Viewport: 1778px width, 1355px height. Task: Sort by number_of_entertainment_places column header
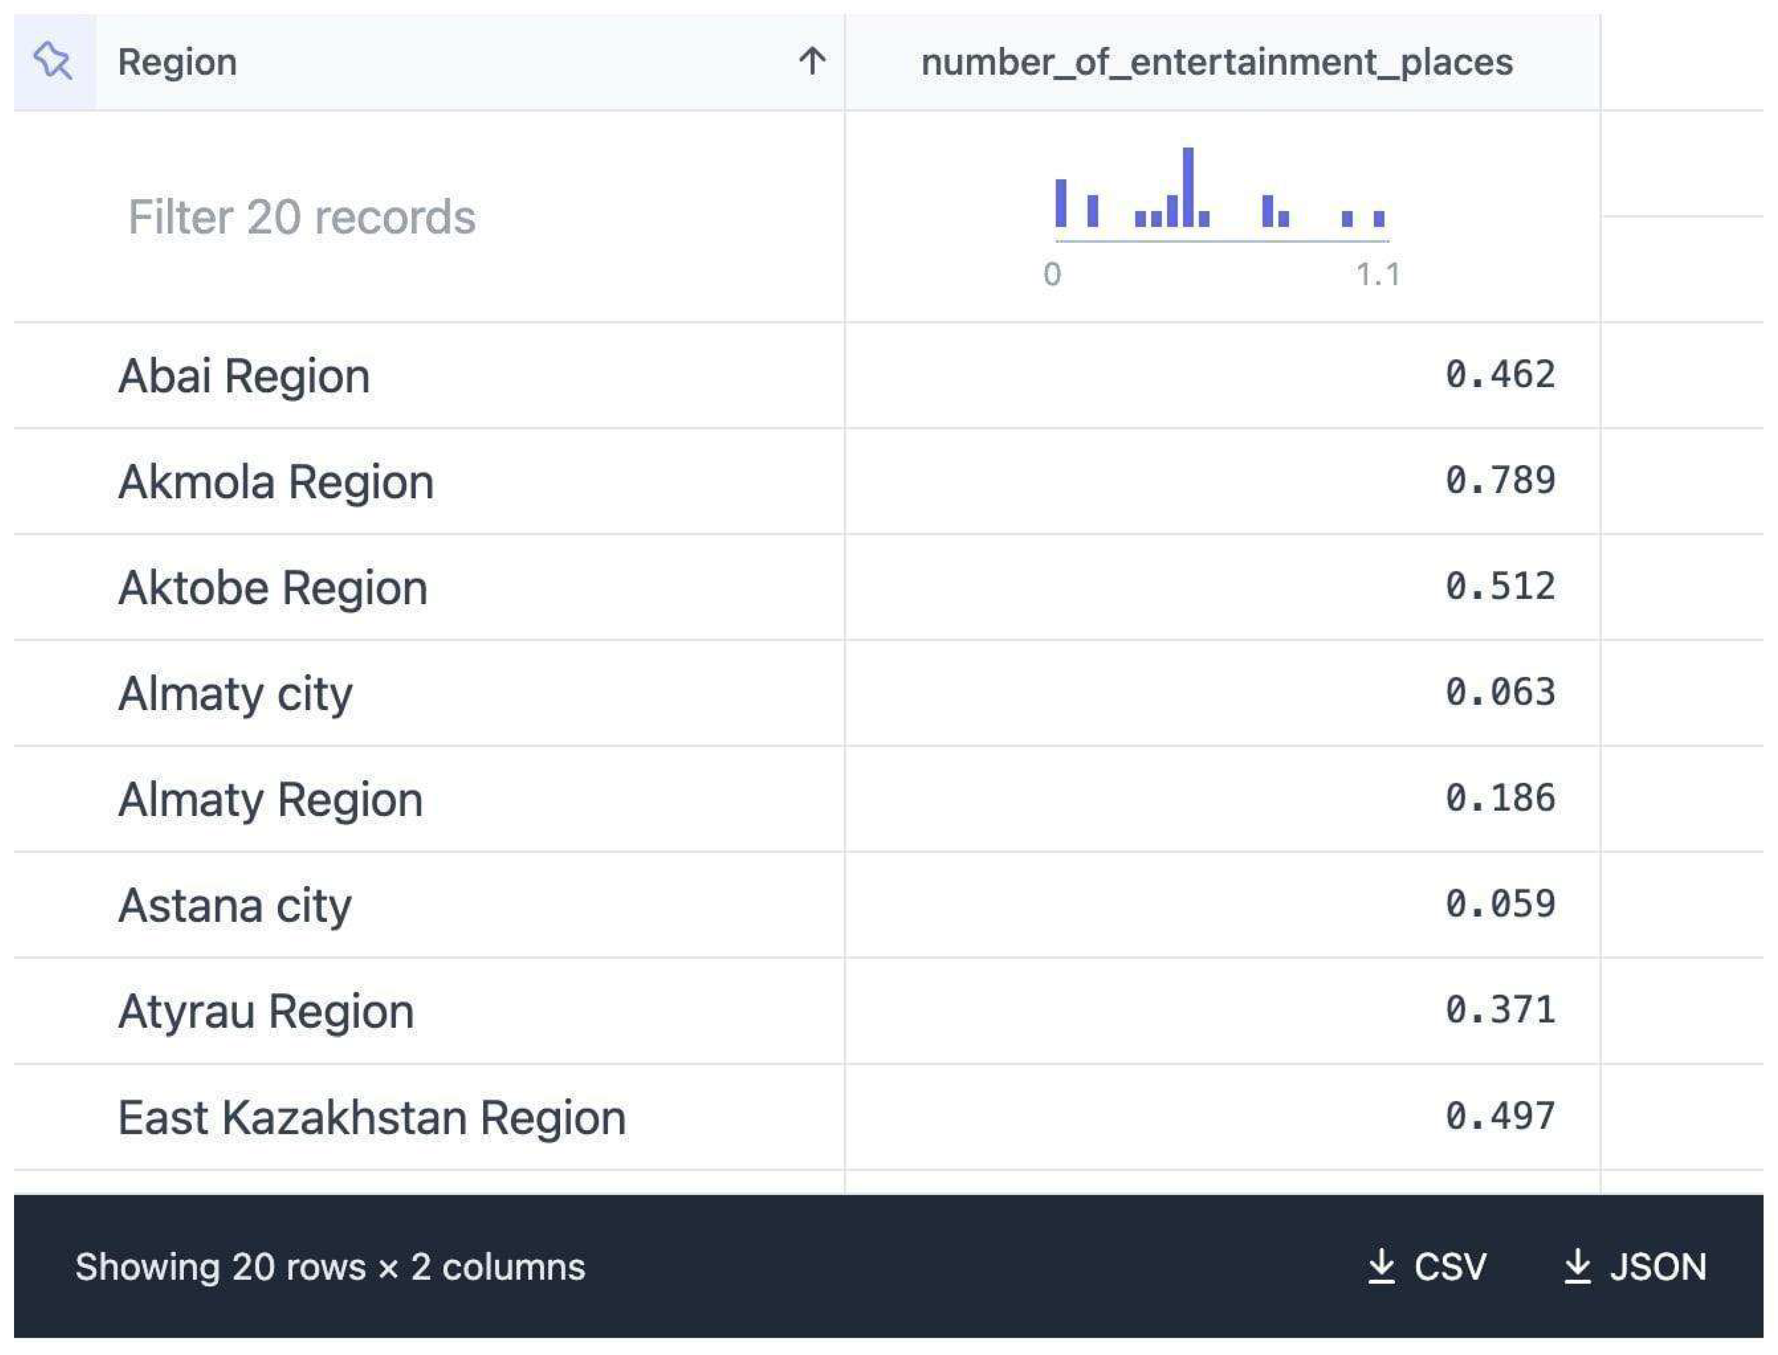point(1216,62)
